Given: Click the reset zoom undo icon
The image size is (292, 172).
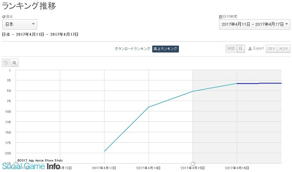Looking at the screenshot, I should 6,63.
